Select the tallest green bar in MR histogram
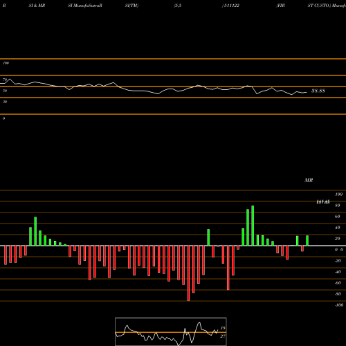 click(x=253, y=226)
